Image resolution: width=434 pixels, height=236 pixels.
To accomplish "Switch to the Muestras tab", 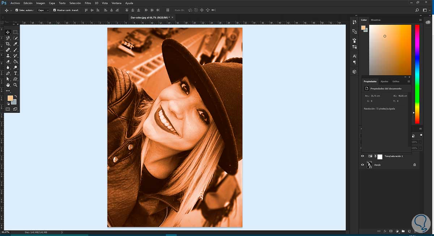I will (x=376, y=20).
